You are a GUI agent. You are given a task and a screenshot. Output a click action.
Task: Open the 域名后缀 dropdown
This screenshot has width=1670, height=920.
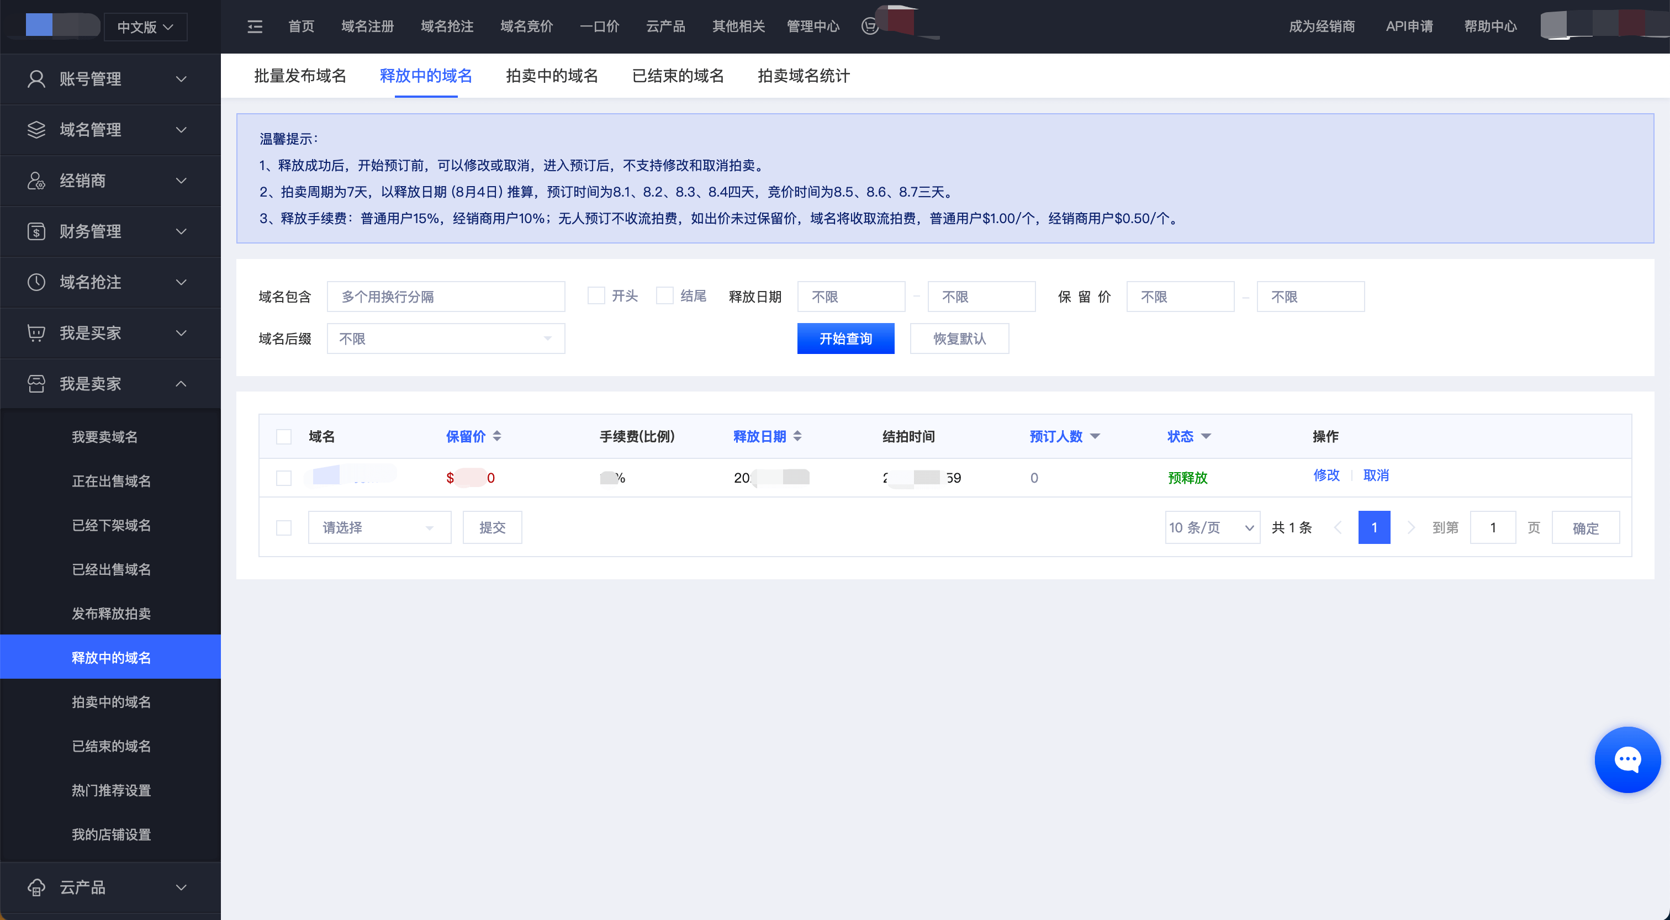click(446, 339)
